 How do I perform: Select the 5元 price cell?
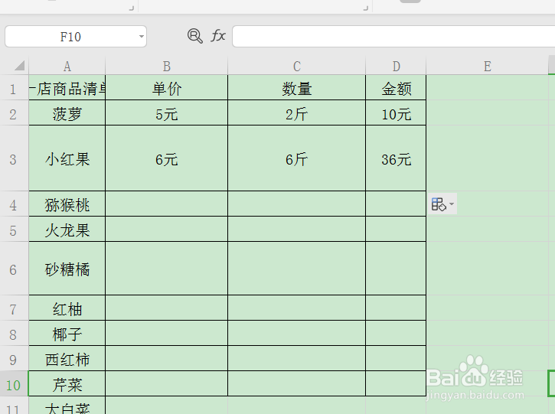(x=166, y=113)
